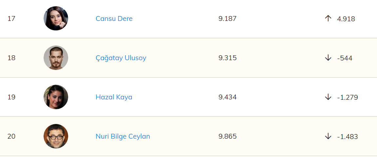
Task: Click Çağatay Ulusoy's profile picture
Action: [56, 58]
